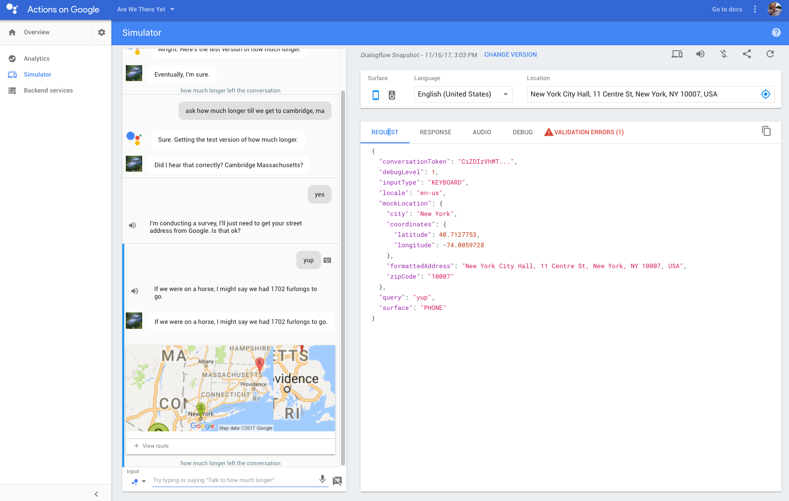Collapse the left sidebar with chevron

[96, 494]
